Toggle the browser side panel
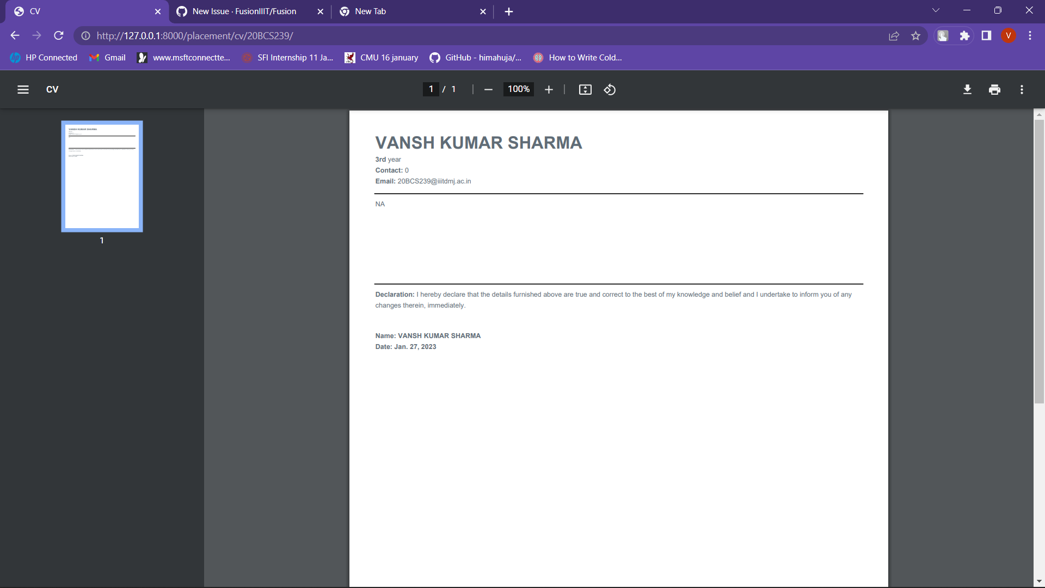Viewport: 1045px width, 588px height. 986,36
